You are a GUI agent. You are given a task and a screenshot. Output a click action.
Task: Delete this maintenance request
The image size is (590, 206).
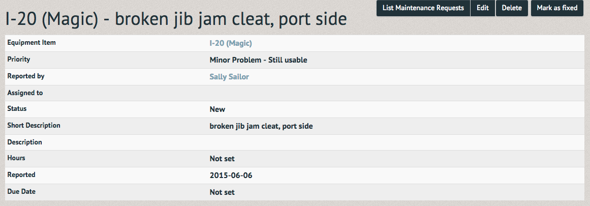pos(512,8)
